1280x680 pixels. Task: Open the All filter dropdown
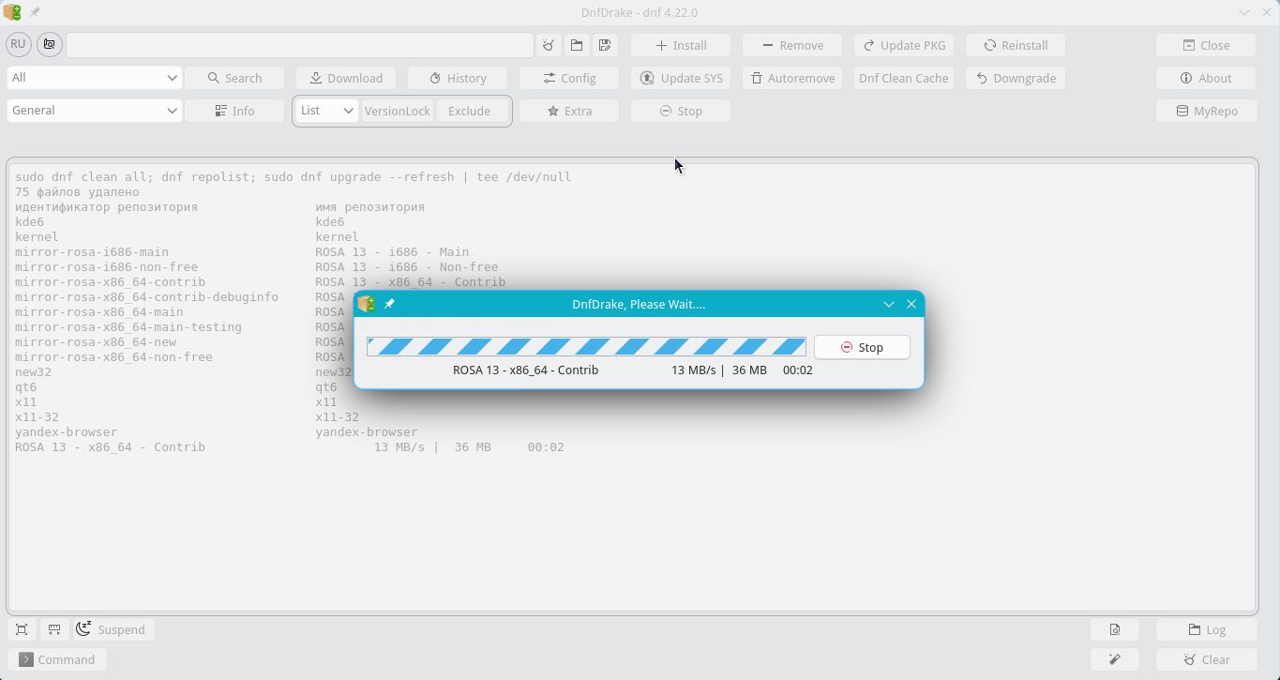point(94,78)
